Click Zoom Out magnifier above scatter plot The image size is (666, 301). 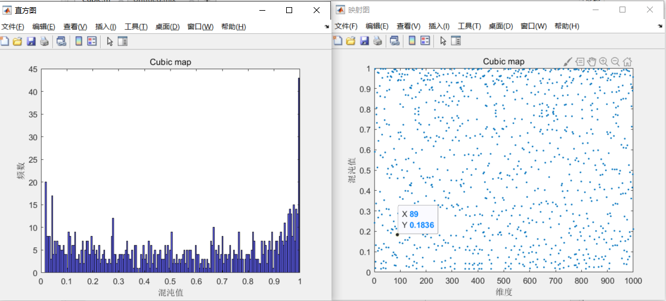[615, 62]
